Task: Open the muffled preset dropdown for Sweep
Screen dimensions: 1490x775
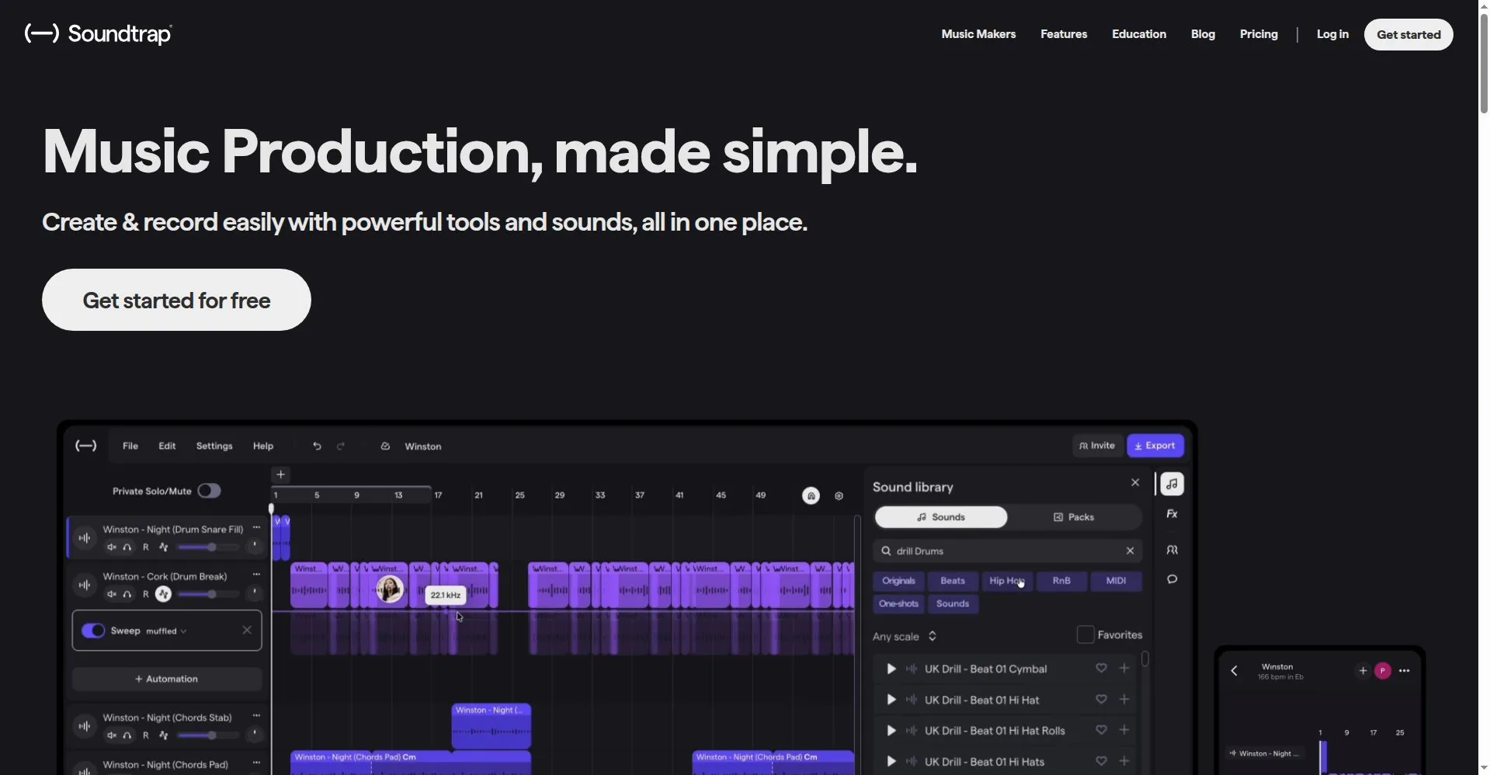Action: pos(166,631)
